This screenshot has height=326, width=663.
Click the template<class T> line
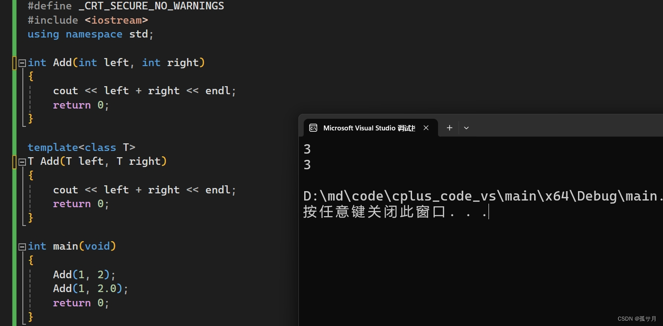pyautogui.click(x=81, y=147)
